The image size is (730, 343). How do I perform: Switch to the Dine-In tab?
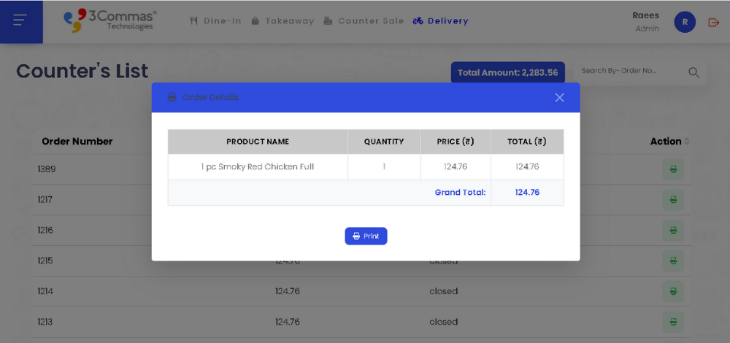tap(215, 21)
